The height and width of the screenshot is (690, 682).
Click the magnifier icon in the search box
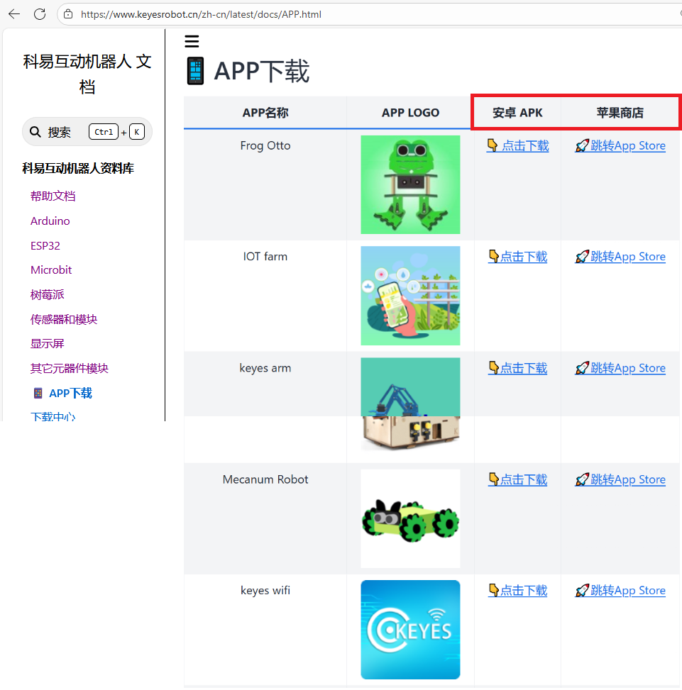tap(35, 132)
